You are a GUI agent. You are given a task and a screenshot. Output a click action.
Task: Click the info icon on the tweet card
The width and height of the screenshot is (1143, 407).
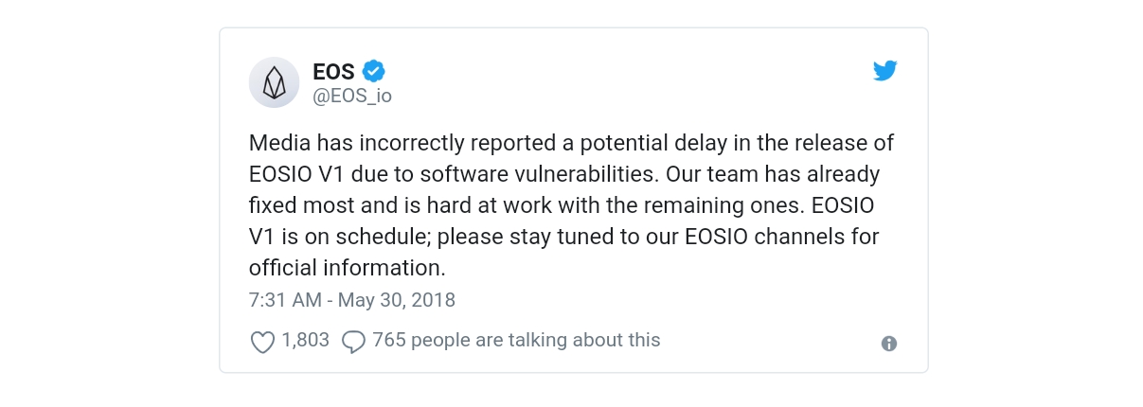(889, 344)
